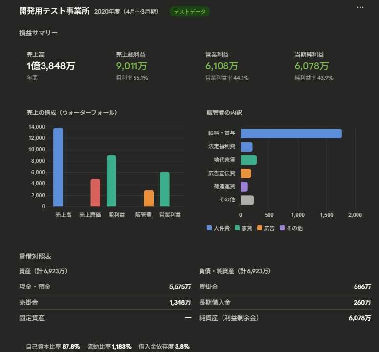Click the green 粗利益 bar

111,181
